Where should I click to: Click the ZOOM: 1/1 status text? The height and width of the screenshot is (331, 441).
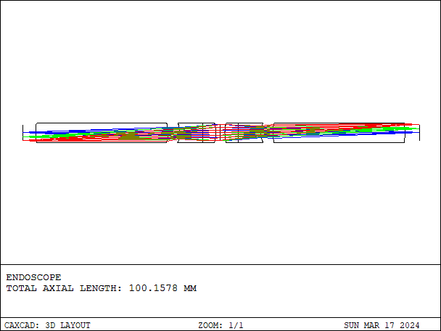coord(220,325)
